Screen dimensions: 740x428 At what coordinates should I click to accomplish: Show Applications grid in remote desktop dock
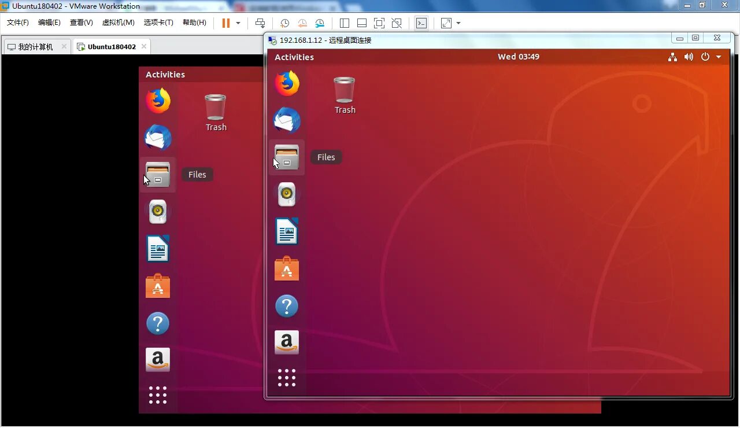pos(287,378)
